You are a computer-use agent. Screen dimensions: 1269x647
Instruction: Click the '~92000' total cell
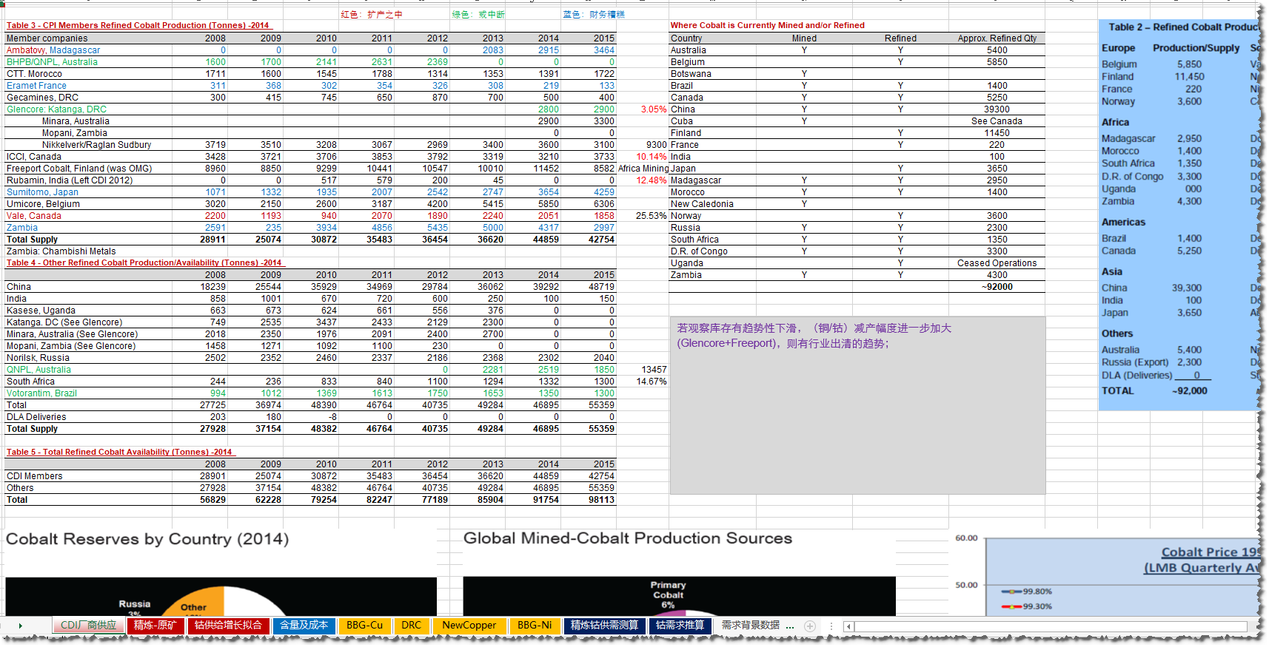997,287
